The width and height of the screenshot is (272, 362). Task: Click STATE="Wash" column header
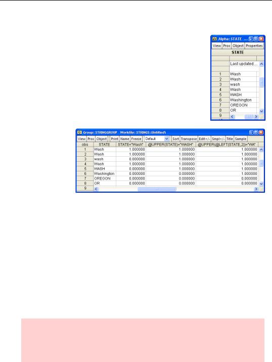[130, 145]
